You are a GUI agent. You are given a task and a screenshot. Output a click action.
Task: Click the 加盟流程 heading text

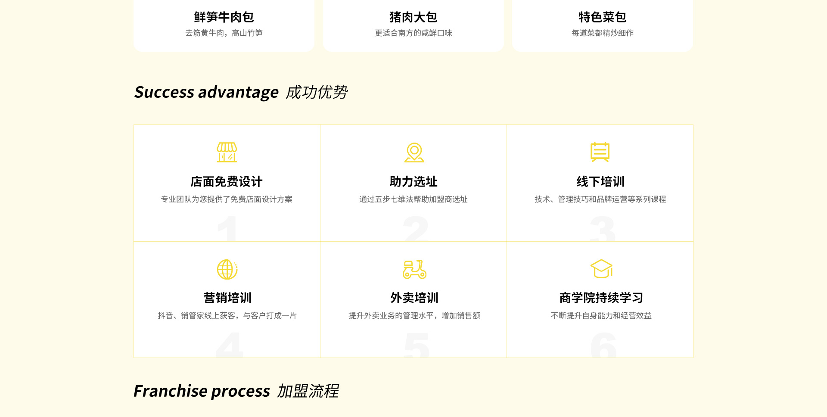[x=308, y=391]
